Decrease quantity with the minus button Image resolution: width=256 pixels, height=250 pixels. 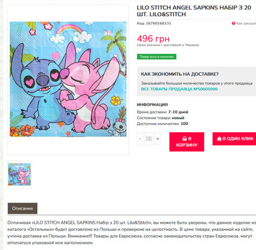point(140,138)
